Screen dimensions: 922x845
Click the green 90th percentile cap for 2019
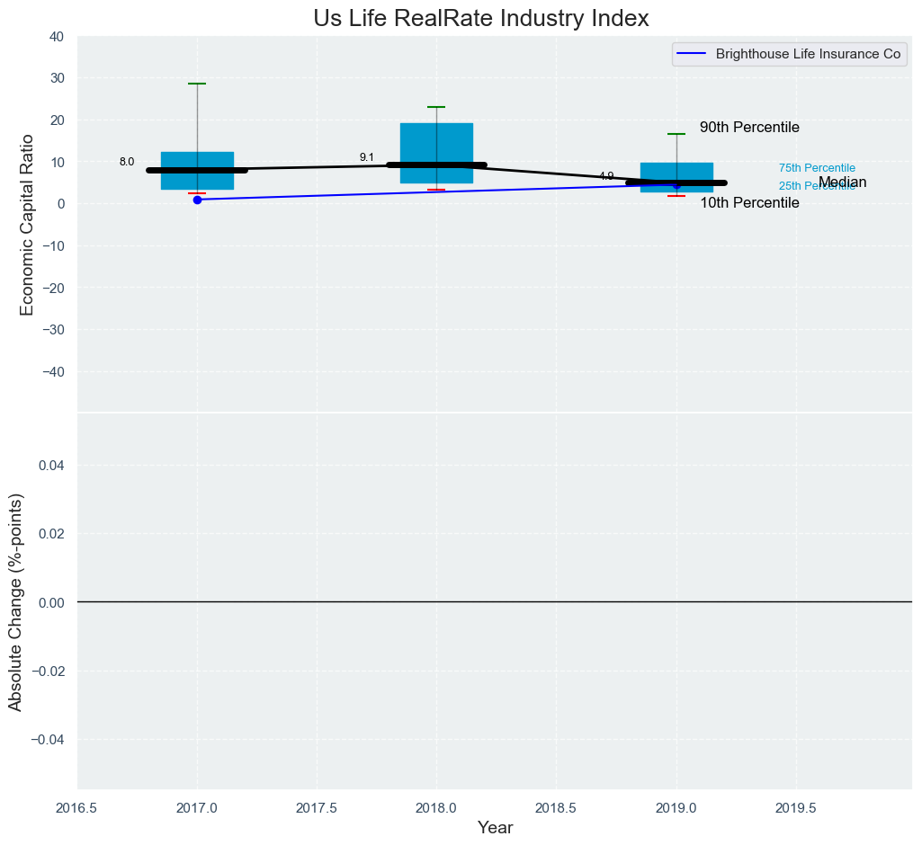click(x=676, y=134)
